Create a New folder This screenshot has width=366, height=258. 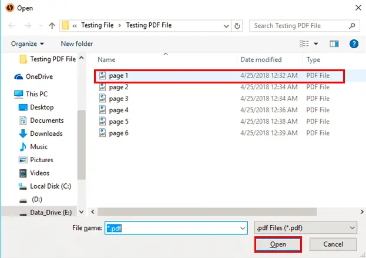[77, 43]
